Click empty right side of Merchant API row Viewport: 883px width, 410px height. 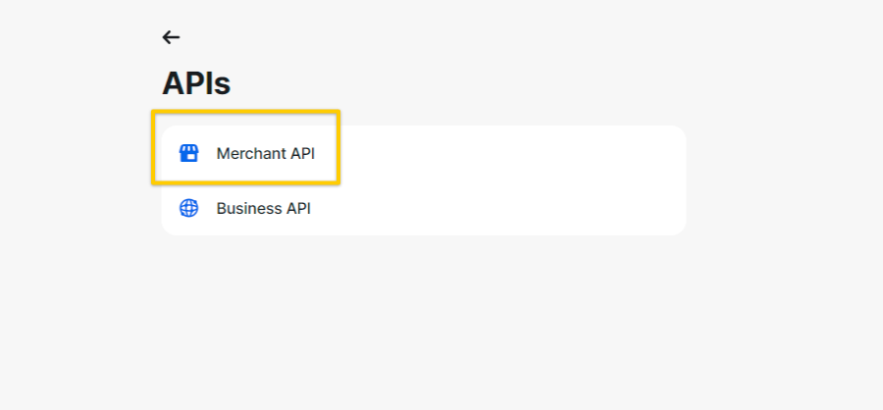(507, 153)
